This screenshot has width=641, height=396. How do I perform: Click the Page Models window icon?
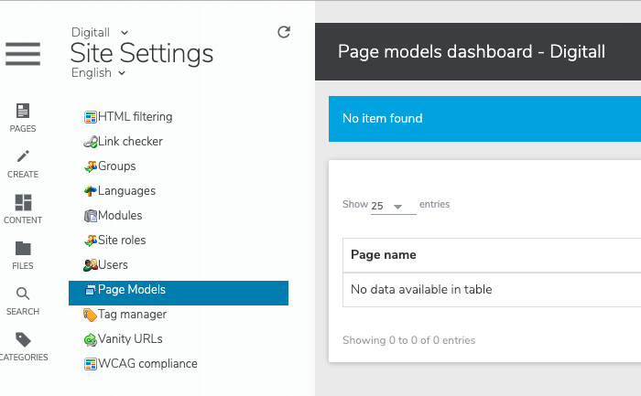[x=91, y=290]
